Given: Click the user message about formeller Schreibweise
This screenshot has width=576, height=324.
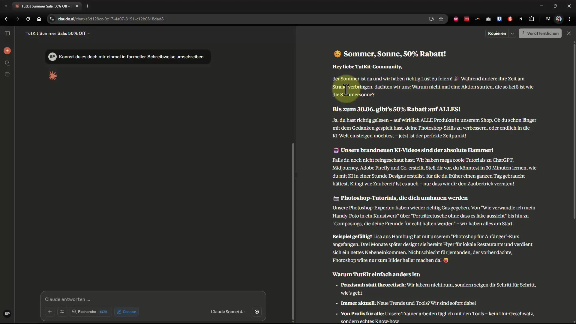Looking at the screenshot, I should (x=128, y=57).
